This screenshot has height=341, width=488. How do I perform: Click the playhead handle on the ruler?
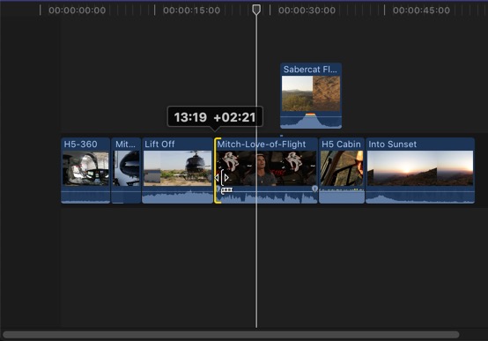point(256,10)
